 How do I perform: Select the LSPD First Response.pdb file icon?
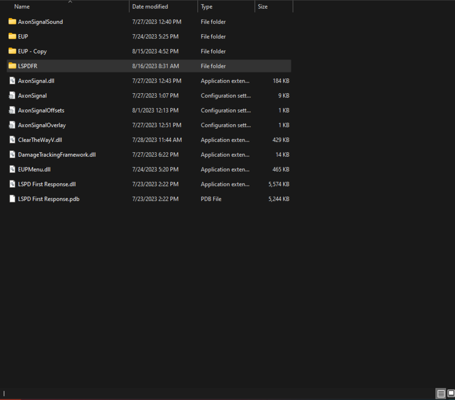point(12,198)
